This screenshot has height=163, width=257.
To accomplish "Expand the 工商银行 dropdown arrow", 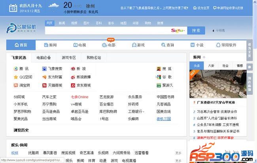I will pyautogui.click(x=144, y=112).
